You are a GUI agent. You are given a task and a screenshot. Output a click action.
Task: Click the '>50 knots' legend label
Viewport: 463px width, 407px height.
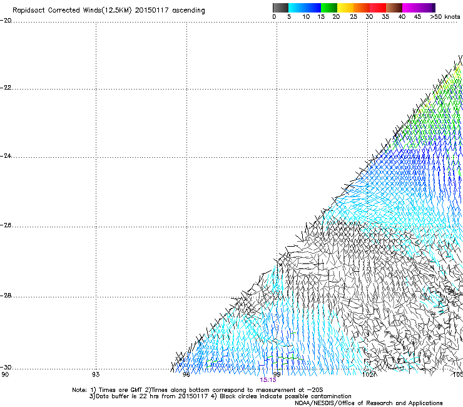(x=445, y=17)
